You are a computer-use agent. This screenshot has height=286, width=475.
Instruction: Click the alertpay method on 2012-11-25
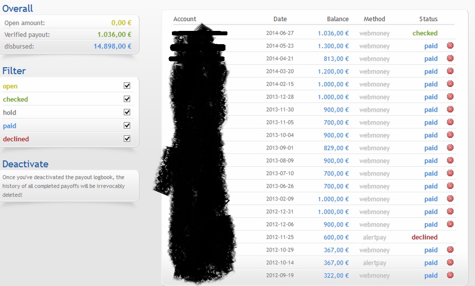pyautogui.click(x=374, y=237)
